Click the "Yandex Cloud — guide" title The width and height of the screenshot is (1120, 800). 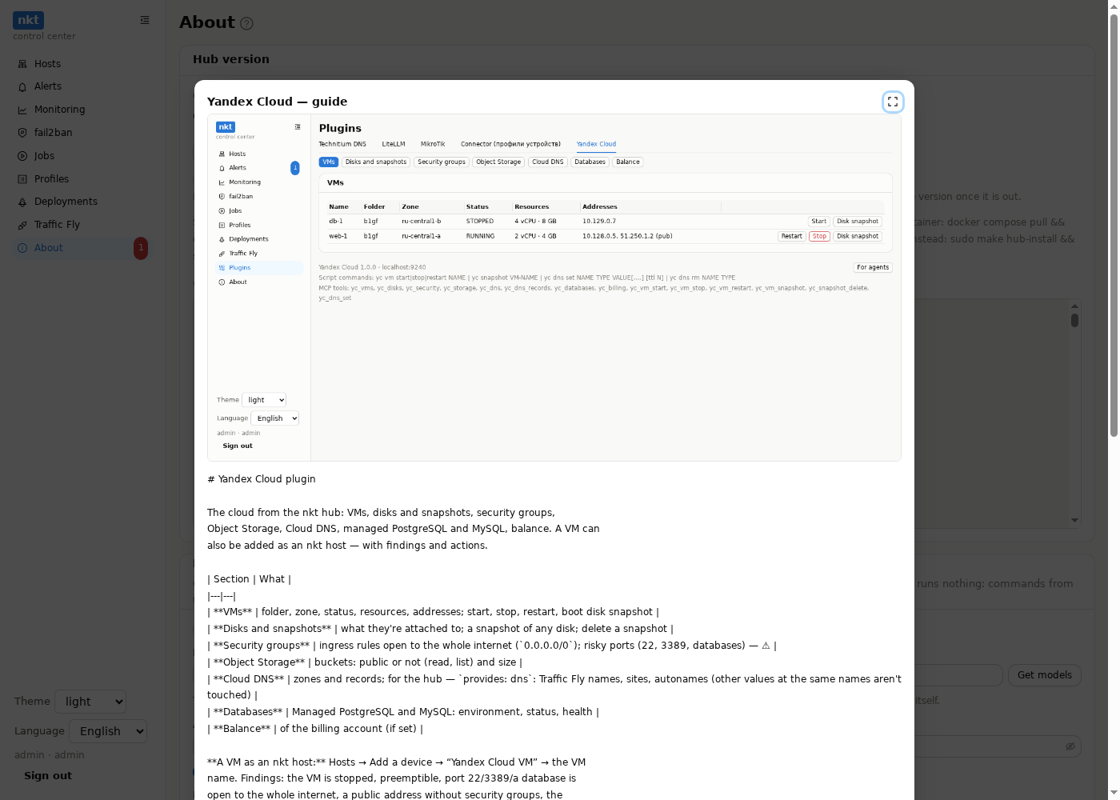277,102
